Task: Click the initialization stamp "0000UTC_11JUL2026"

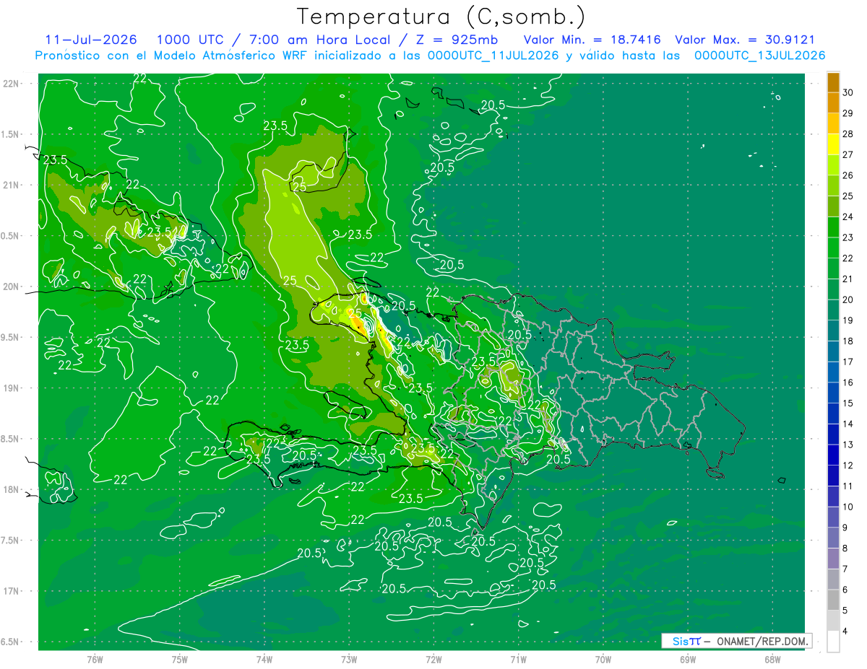Action: tap(493, 55)
